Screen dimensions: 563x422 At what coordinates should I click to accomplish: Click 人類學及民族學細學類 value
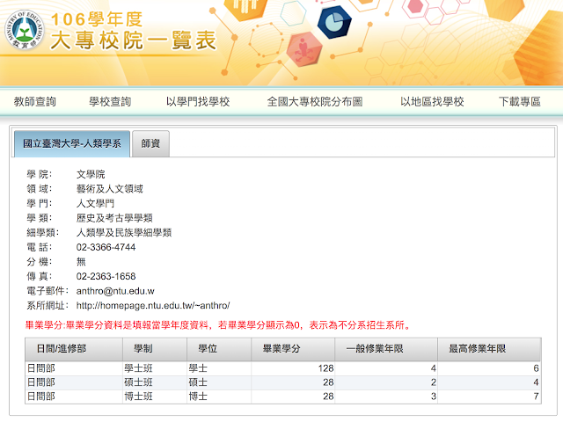[124, 233]
